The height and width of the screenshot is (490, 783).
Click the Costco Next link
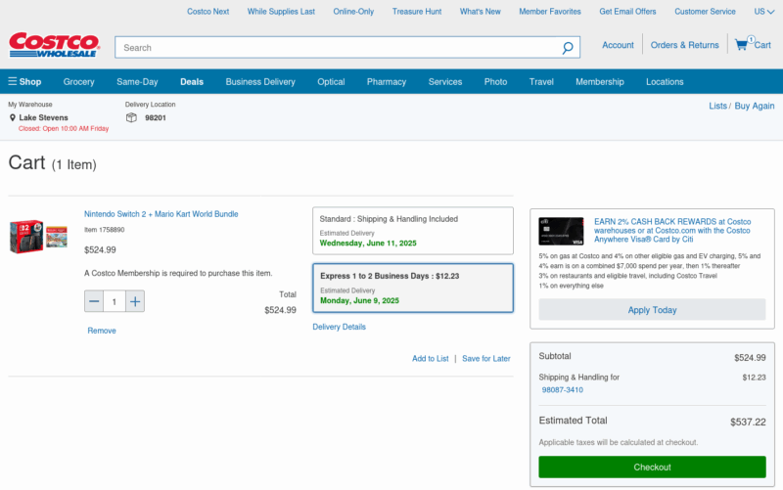click(207, 12)
